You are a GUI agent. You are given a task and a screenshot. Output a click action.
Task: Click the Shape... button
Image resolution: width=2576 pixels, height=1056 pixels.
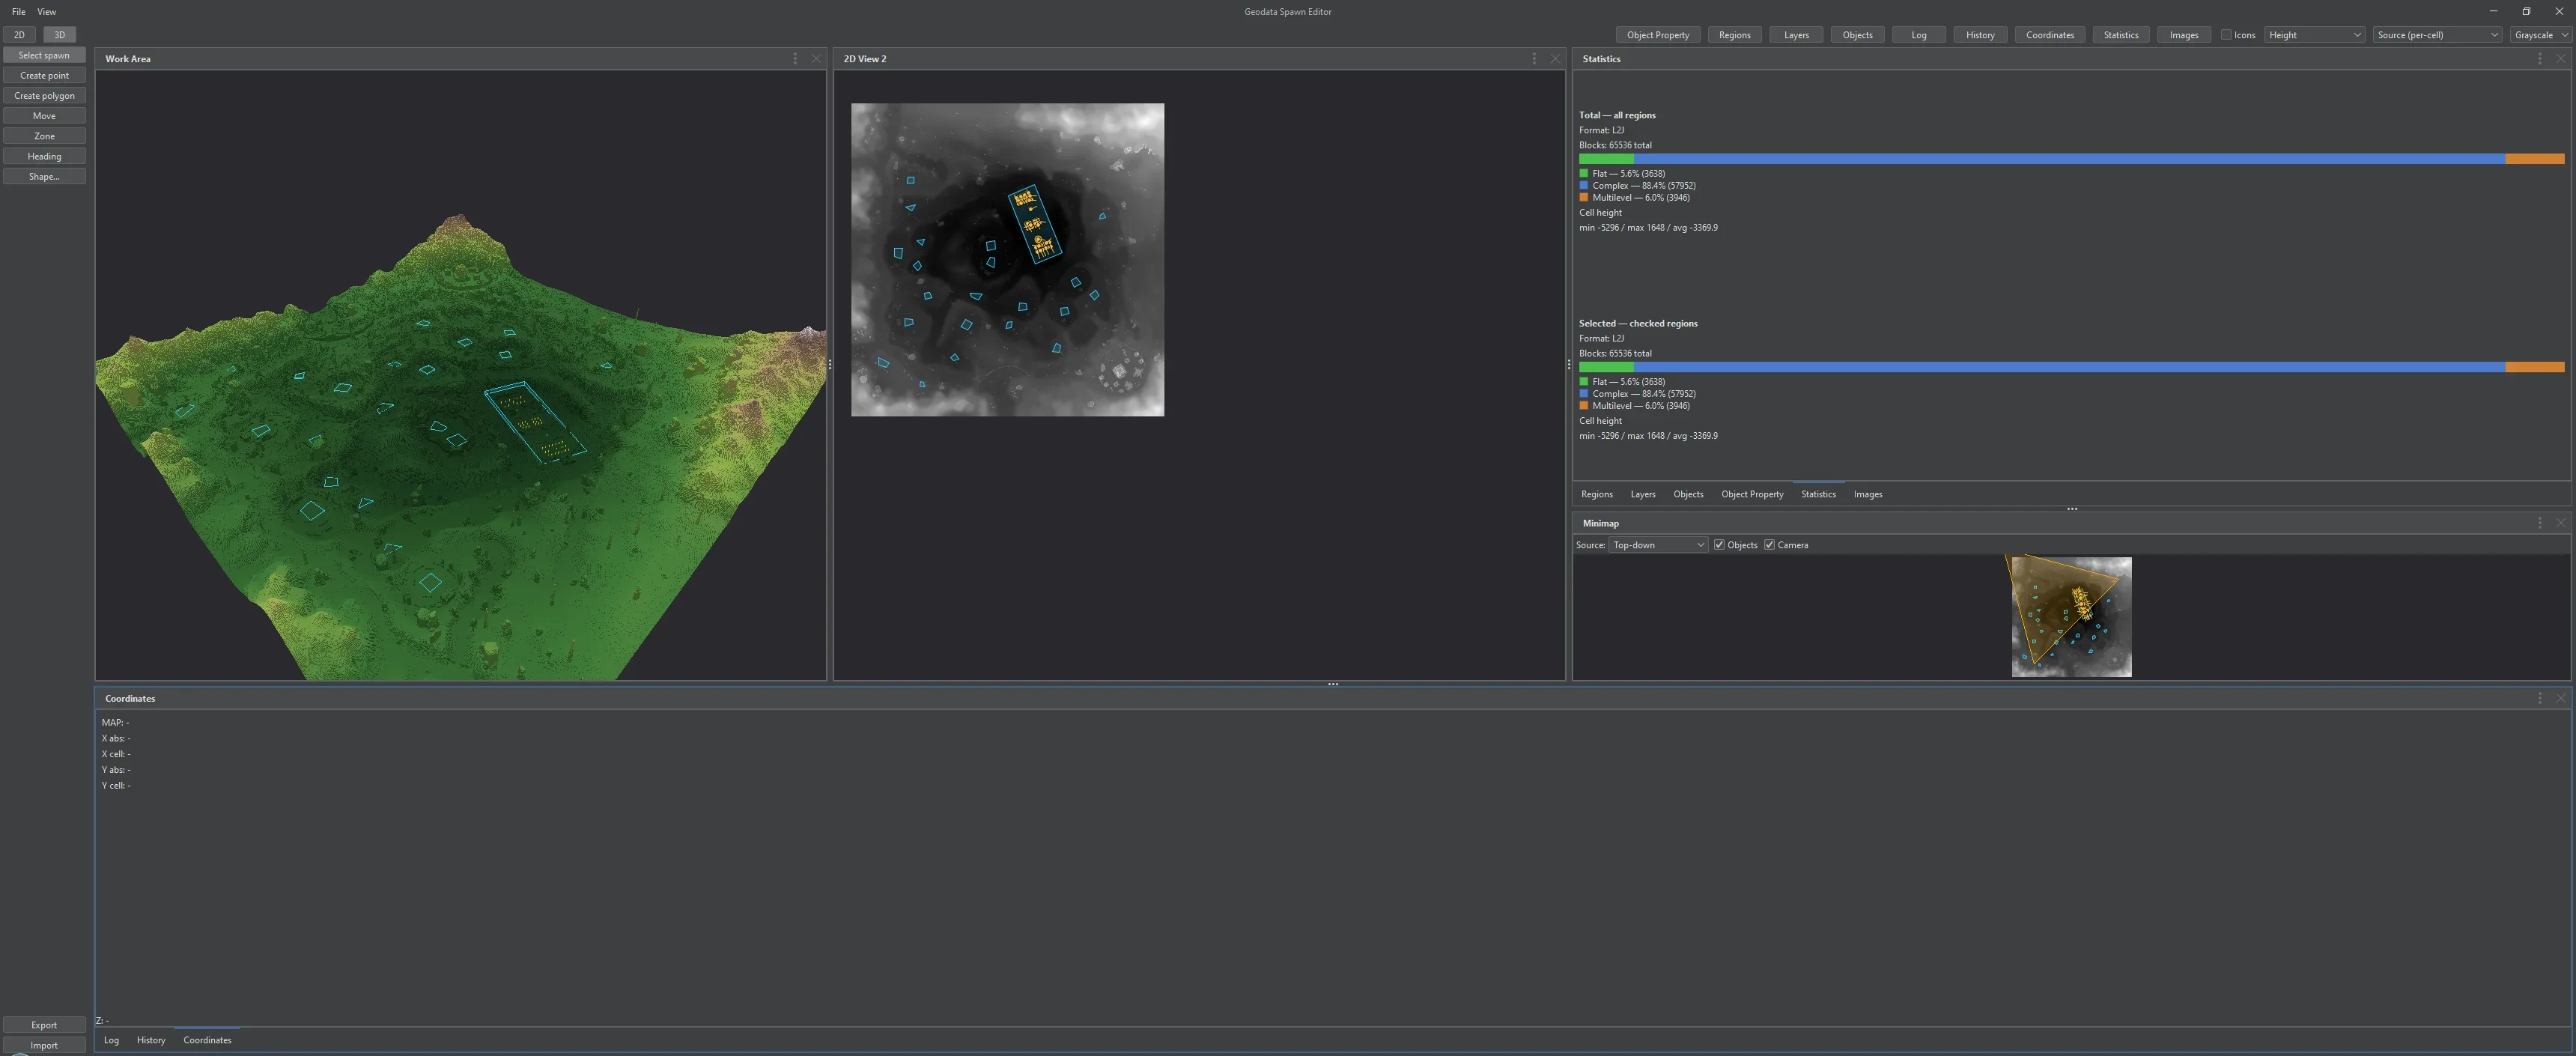pyautogui.click(x=44, y=176)
